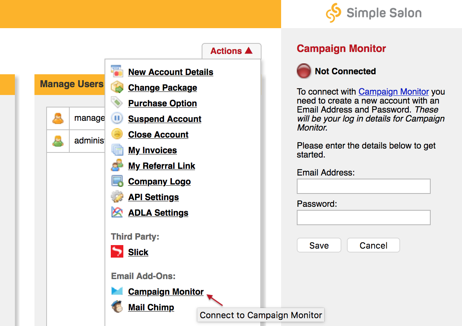Click the Email Address input field
Viewport: 462px width, 326px height.
pyautogui.click(x=363, y=186)
